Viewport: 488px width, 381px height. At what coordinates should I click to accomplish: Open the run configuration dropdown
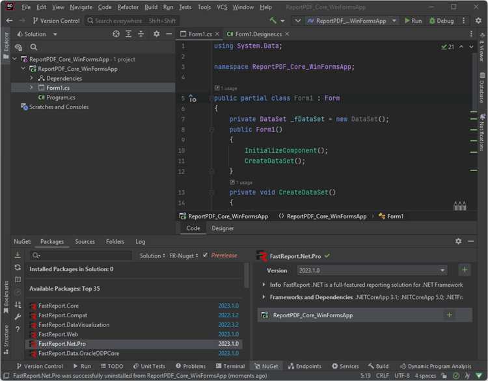tap(351, 21)
